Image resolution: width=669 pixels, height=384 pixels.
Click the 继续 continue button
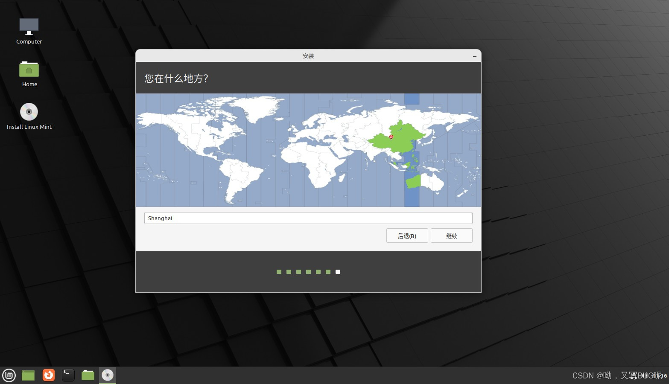(452, 236)
